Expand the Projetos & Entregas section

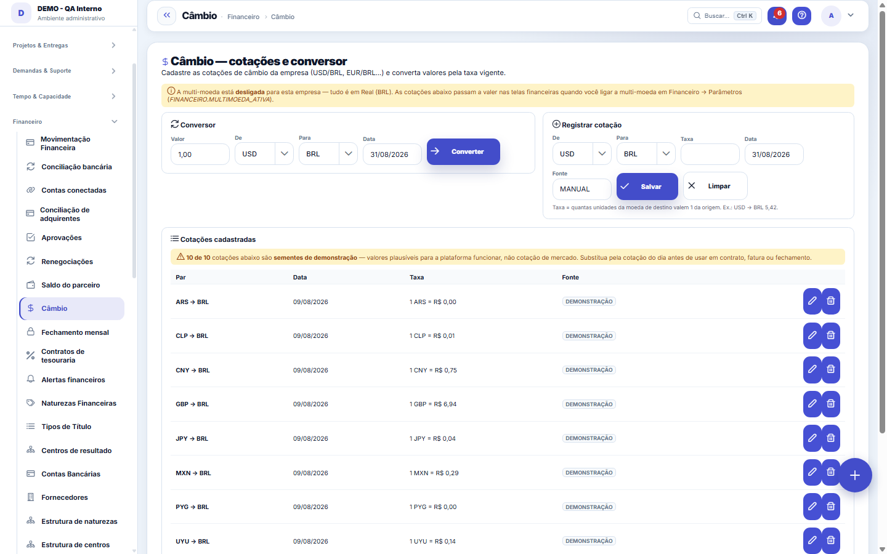pos(65,46)
